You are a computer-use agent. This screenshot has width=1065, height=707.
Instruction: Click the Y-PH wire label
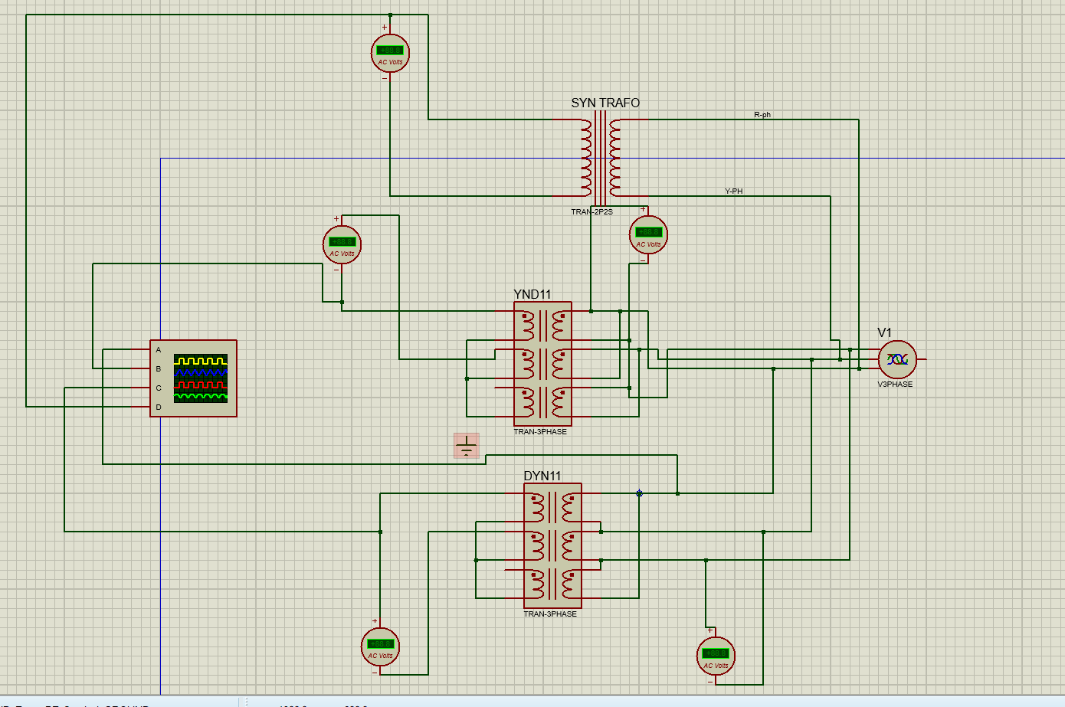733,191
